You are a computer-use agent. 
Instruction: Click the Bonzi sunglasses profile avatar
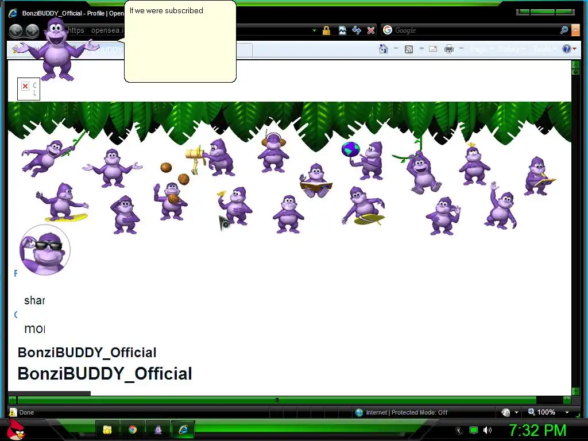45,250
